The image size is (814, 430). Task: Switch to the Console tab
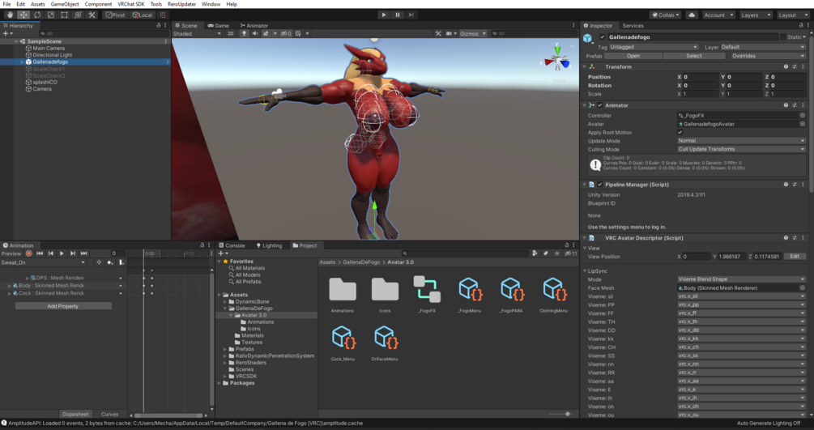click(x=232, y=245)
